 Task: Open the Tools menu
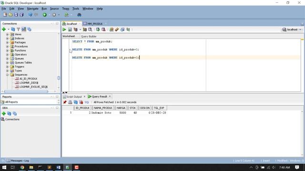pos(76,9)
